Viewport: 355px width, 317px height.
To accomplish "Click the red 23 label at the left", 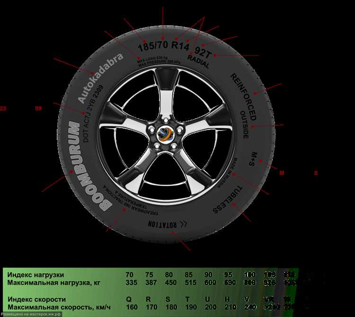I will (3, 109).
